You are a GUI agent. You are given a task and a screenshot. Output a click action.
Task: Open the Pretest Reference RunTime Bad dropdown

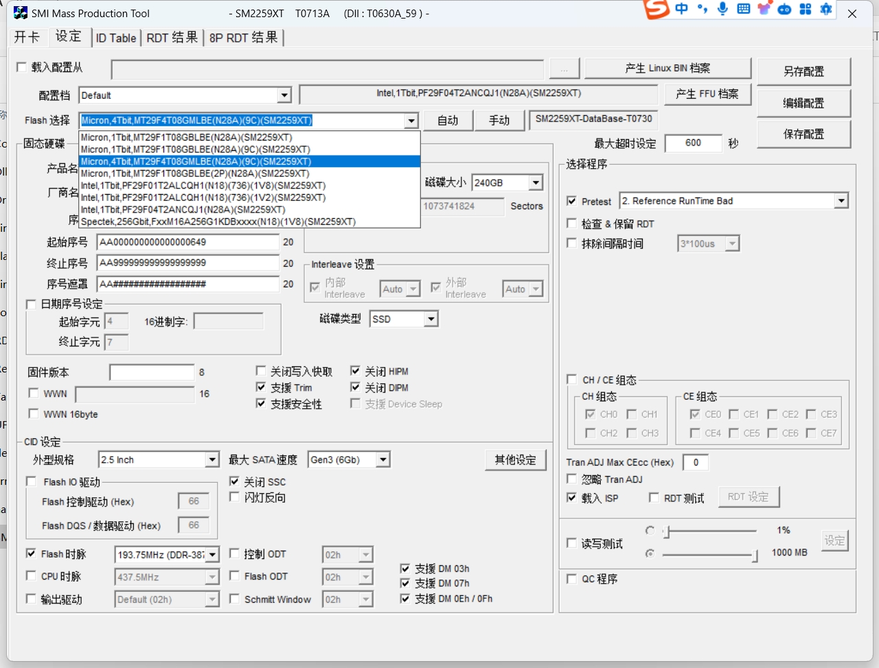841,201
